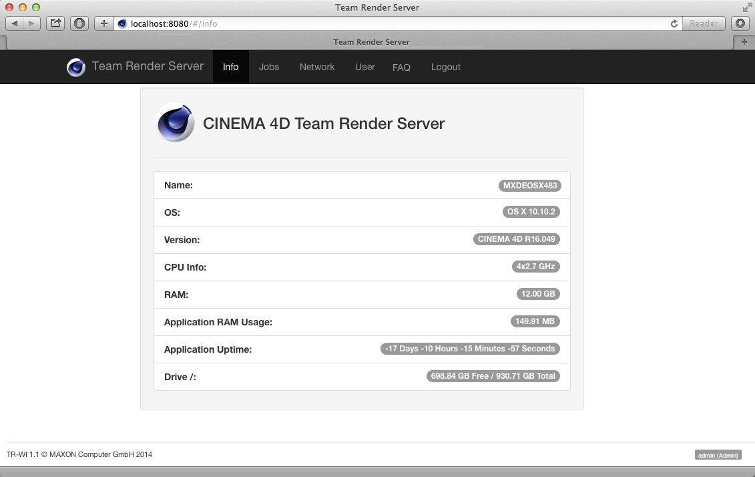
Task: Toggle fullscreen with the window corner arrows
Action: coord(747,7)
